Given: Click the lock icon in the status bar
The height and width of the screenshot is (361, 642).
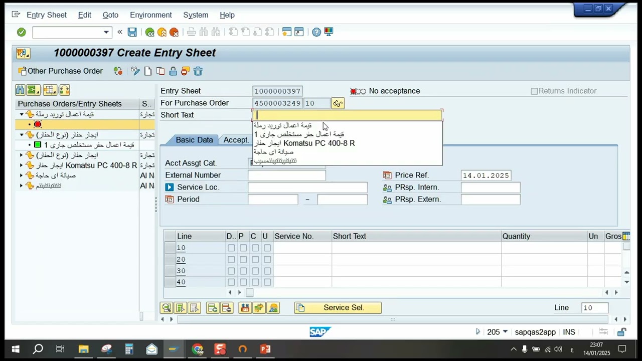Looking at the screenshot, I should [622, 332].
